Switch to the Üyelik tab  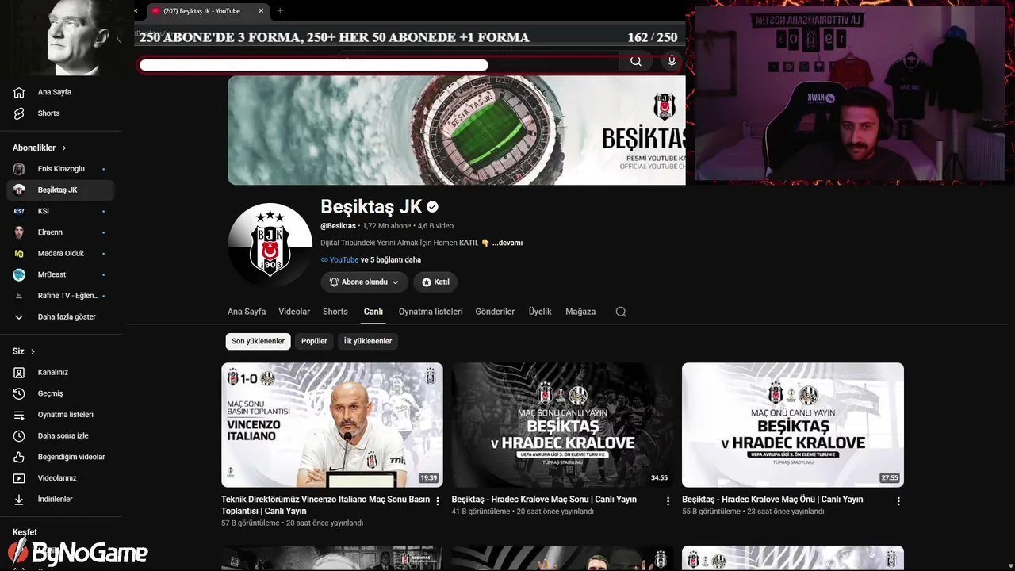[540, 312]
